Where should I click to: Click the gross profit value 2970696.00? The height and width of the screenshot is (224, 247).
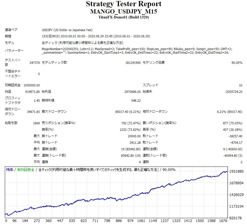click(133, 92)
